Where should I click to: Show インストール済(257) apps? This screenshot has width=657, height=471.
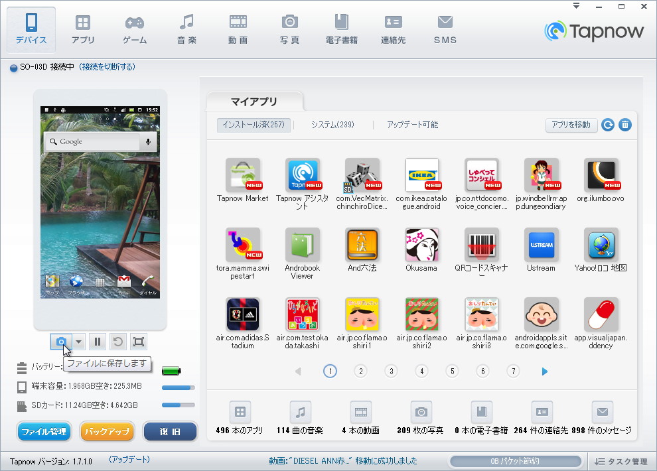[254, 125]
